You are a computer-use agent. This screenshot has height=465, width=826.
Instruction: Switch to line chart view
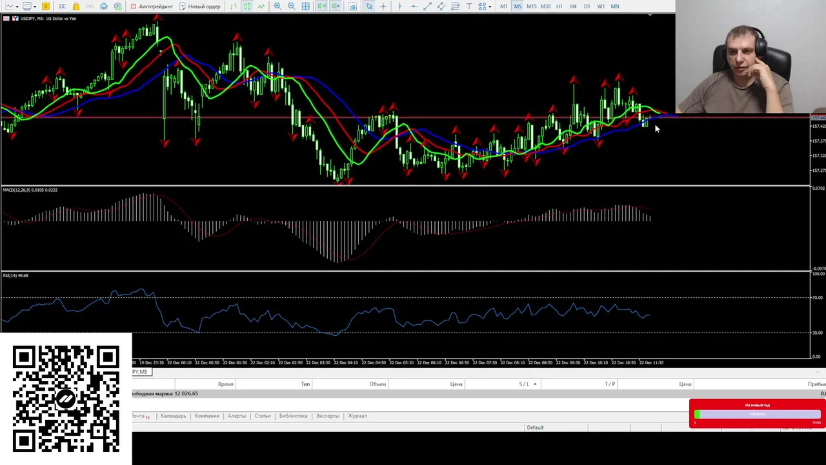(x=261, y=6)
